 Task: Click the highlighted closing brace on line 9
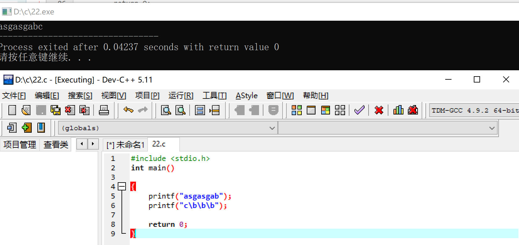click(x=133, y=233)
